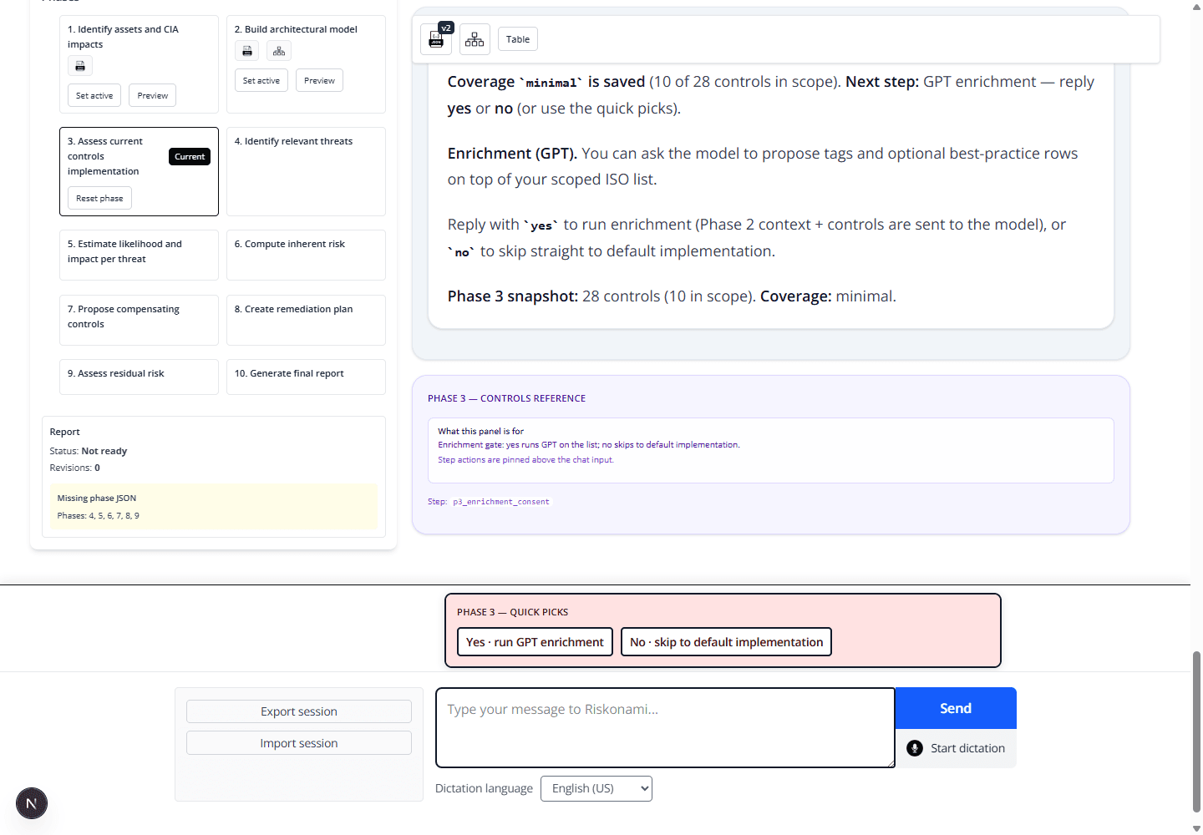The height and width of the screenshot is (835, 1203).
Task: Set phase 2 Build architectural model active
Action: tap(261, 80)
